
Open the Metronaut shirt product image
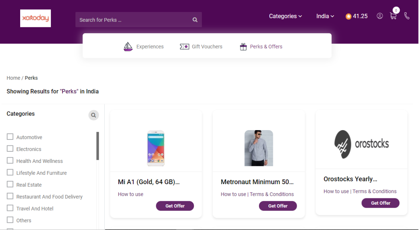(x=259, y=148)
